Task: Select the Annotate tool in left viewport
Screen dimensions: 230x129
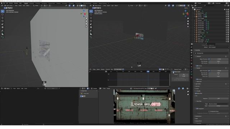Action: pos(3,31)
